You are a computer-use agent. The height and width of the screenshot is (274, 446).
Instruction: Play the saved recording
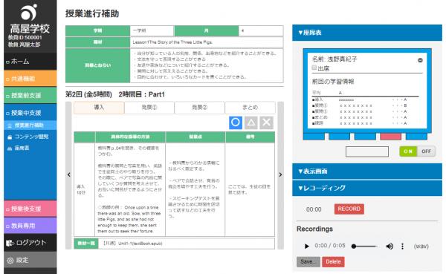pyautogui.click(x=306, y=246)
